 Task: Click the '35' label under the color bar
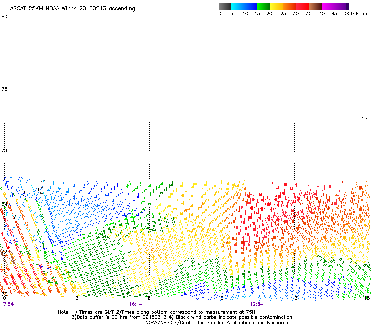[x=309, y=14]
